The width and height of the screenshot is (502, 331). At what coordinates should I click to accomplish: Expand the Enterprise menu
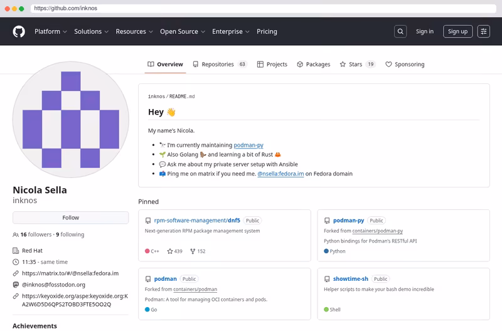[x=230, y=32]
